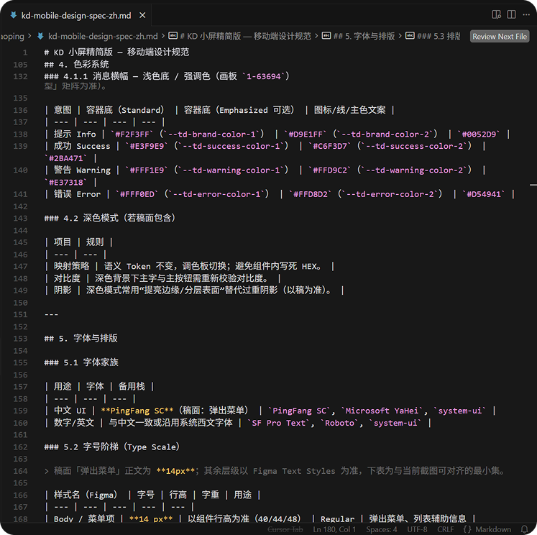Click the hex value `#2BA471` below the Success row
Viewport: 537px width, 535px height.
tap(65, 158)
